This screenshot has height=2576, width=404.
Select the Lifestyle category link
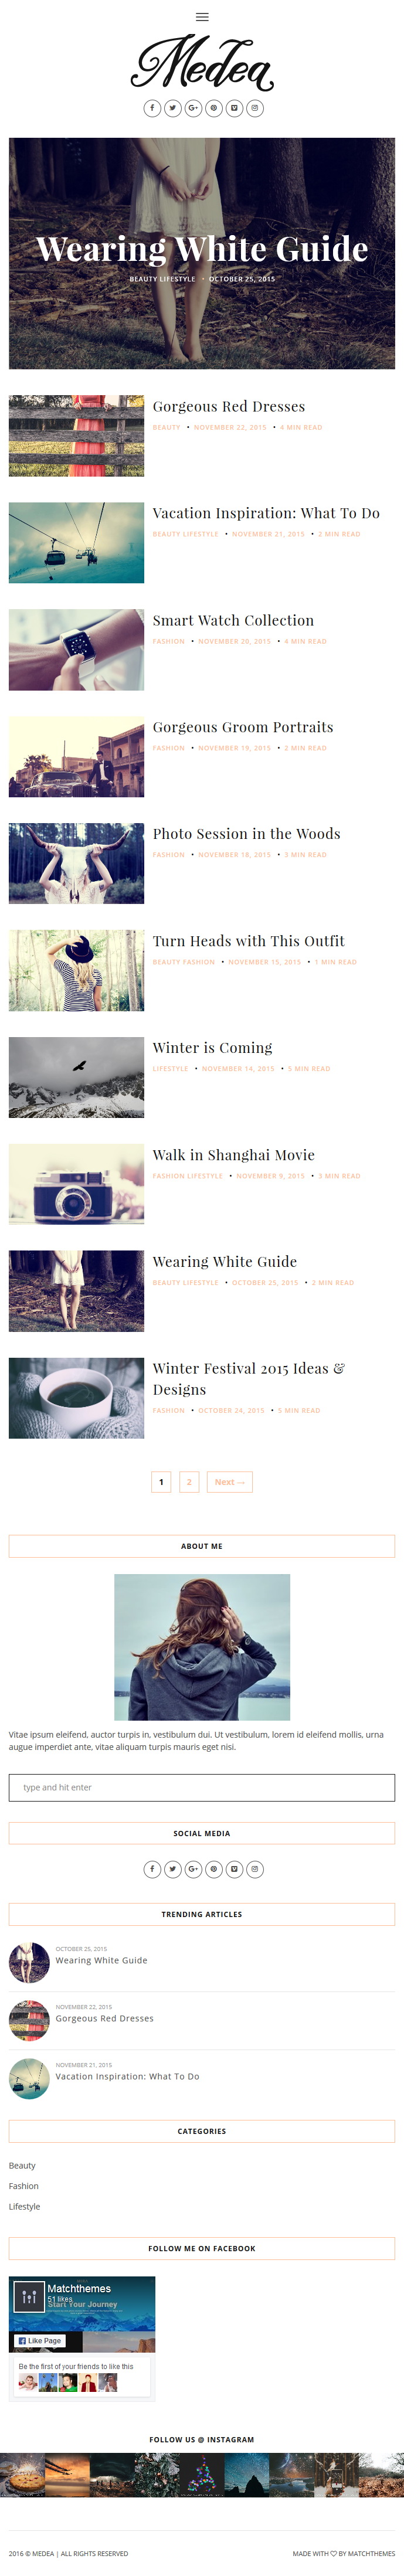25,2206
